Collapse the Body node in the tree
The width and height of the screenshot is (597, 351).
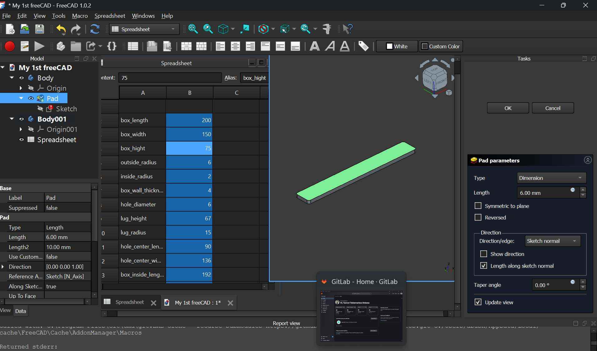tap(12, 78)
